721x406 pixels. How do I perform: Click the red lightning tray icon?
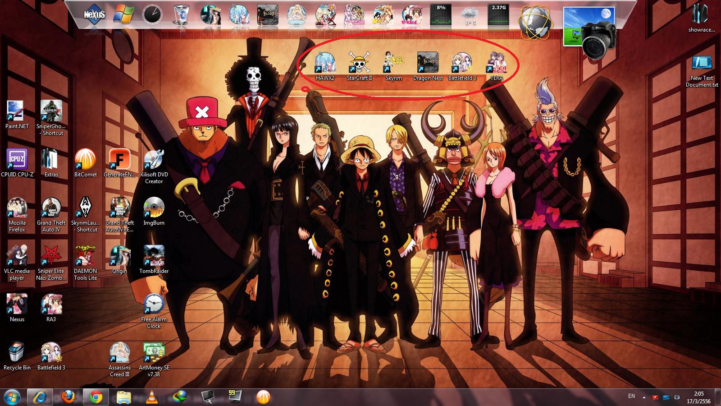tap(656, 397)
